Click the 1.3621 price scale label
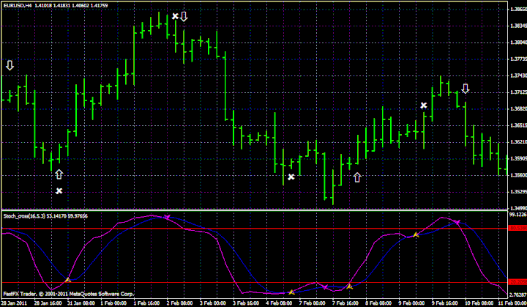527x307 pixels. (x=519, y=141)
